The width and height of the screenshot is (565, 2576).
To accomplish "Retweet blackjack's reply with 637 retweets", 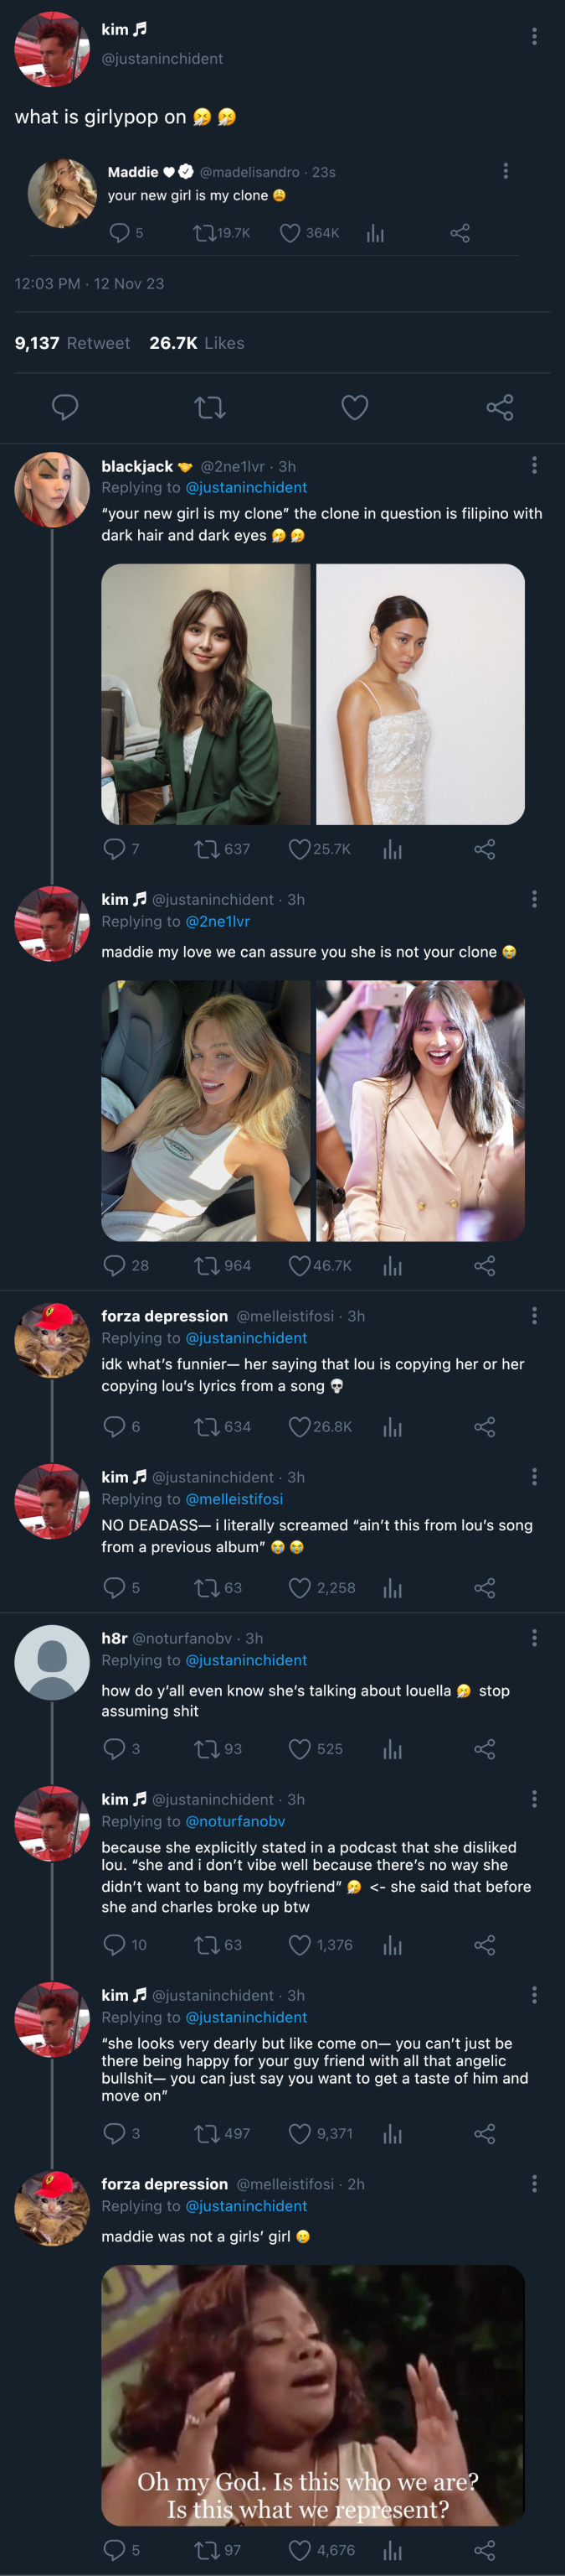I will coord(207,849).
